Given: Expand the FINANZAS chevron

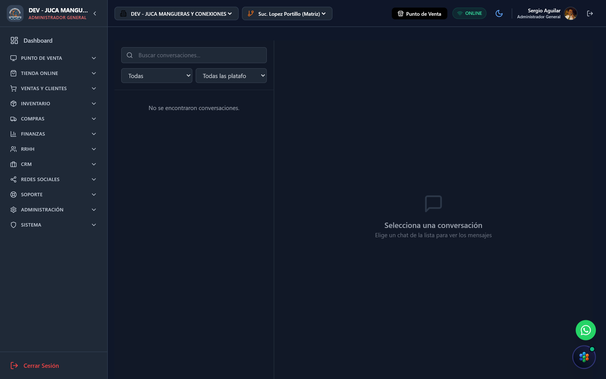Looking at the screenshot, I should (94, 134).
